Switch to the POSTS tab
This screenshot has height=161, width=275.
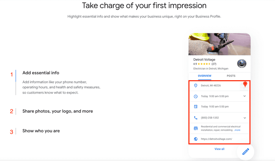(231, 76)
